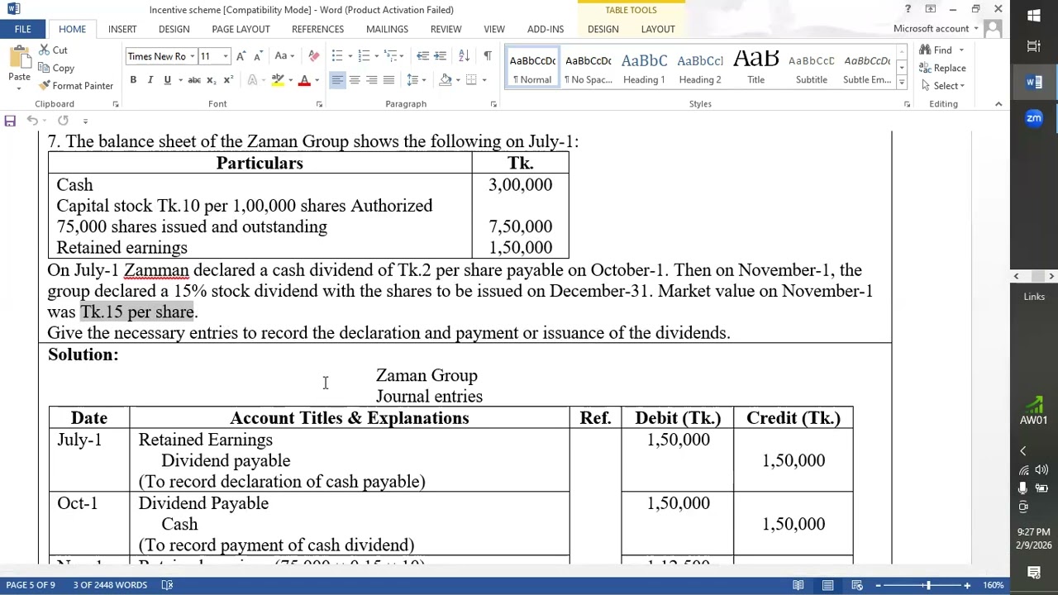Switch to the INSERT tab
The width and height of the screenshot is (1058, 595).
tap(122, 29)
